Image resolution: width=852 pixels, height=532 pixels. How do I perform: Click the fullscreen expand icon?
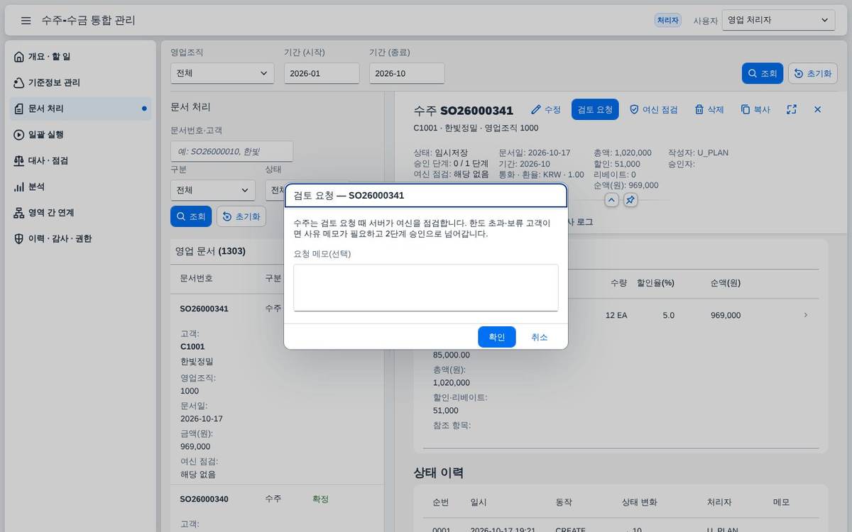pos(792,110)
